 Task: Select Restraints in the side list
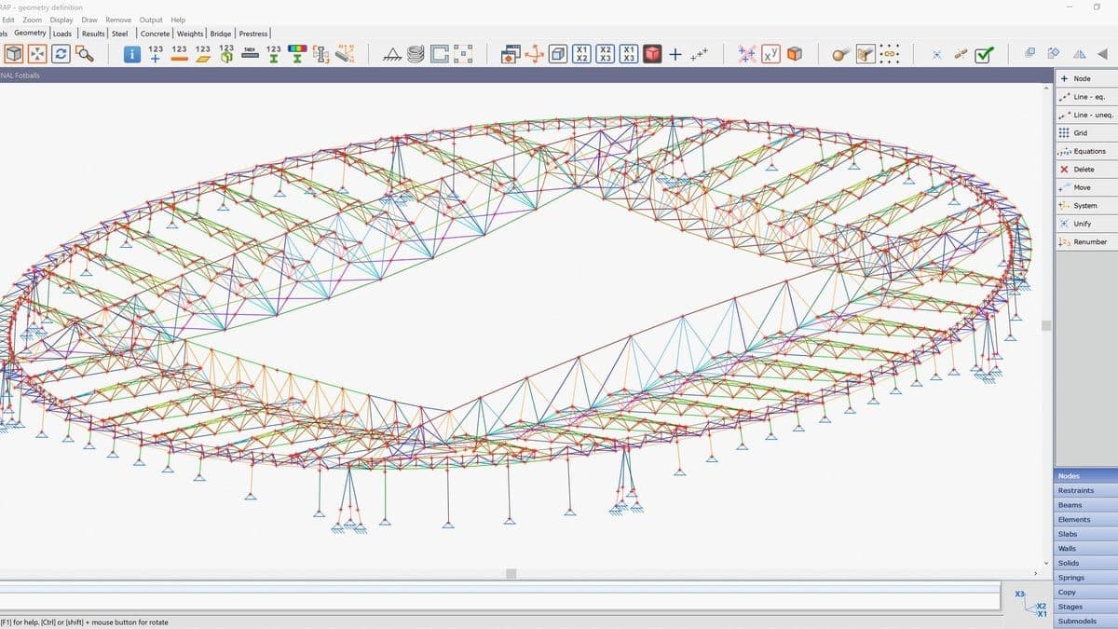point(1085,490)
